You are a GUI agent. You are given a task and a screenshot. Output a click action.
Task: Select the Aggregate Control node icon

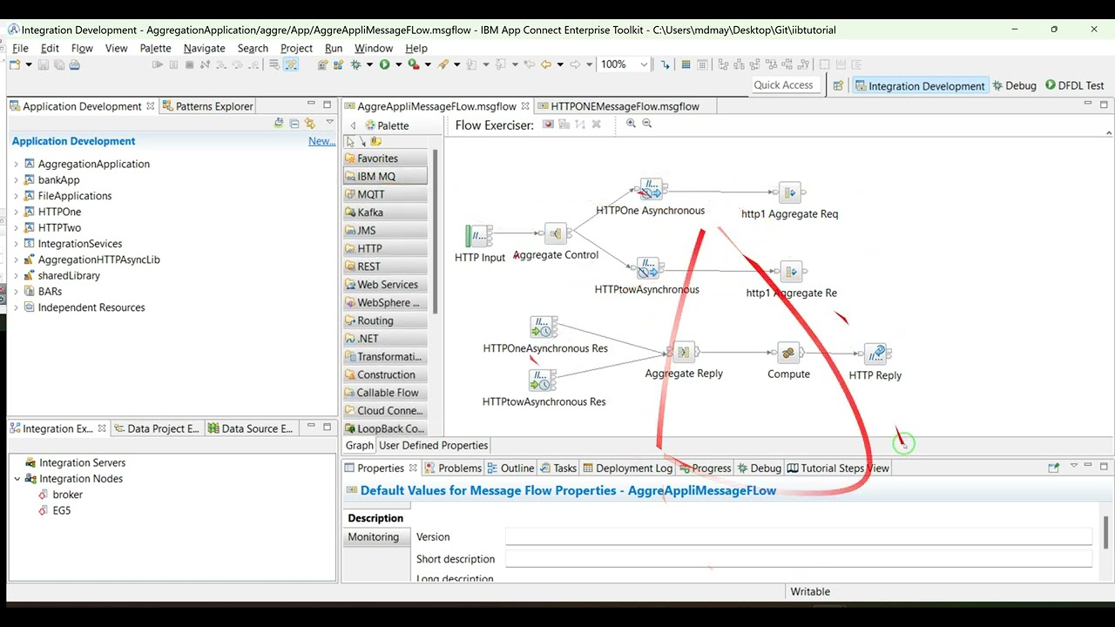[556, 233]
